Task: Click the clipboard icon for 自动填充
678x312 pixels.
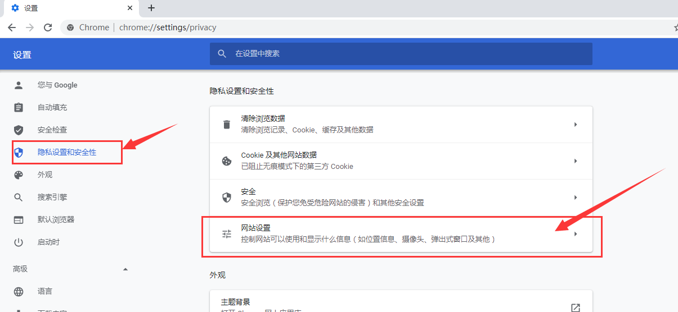Action: pyautogui.click(x=19, y=108)
